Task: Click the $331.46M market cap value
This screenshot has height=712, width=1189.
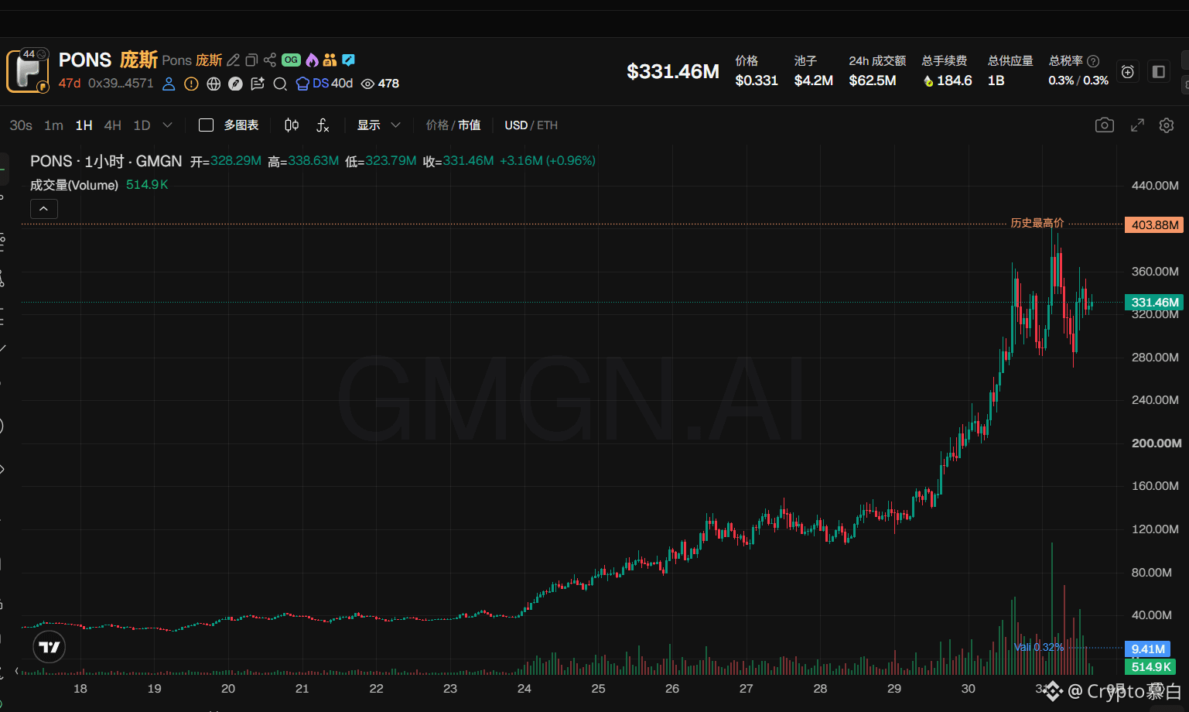Action: (673, 72)
